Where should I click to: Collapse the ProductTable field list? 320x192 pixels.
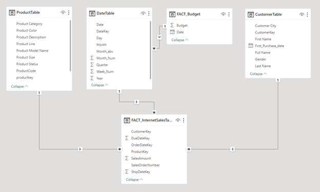click(x=19, y=87)
